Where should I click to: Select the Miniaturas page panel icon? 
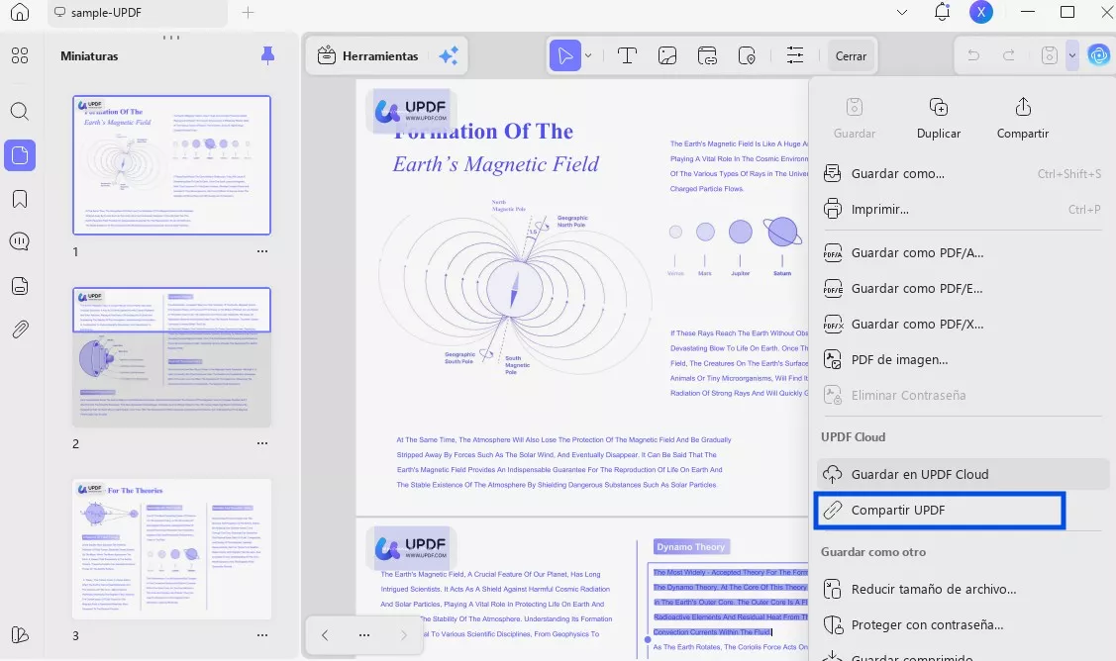20,155
